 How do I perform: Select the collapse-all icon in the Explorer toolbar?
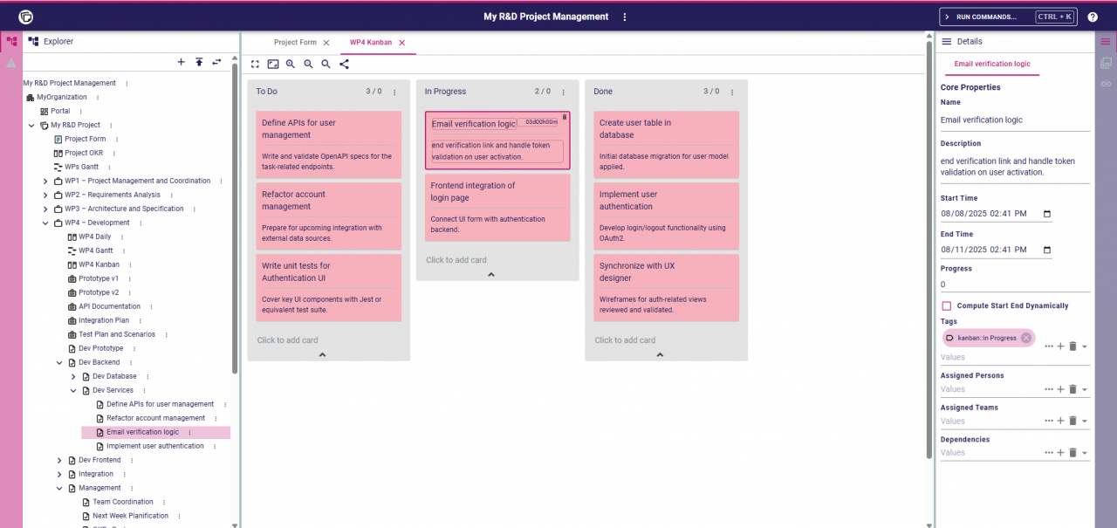199,62
